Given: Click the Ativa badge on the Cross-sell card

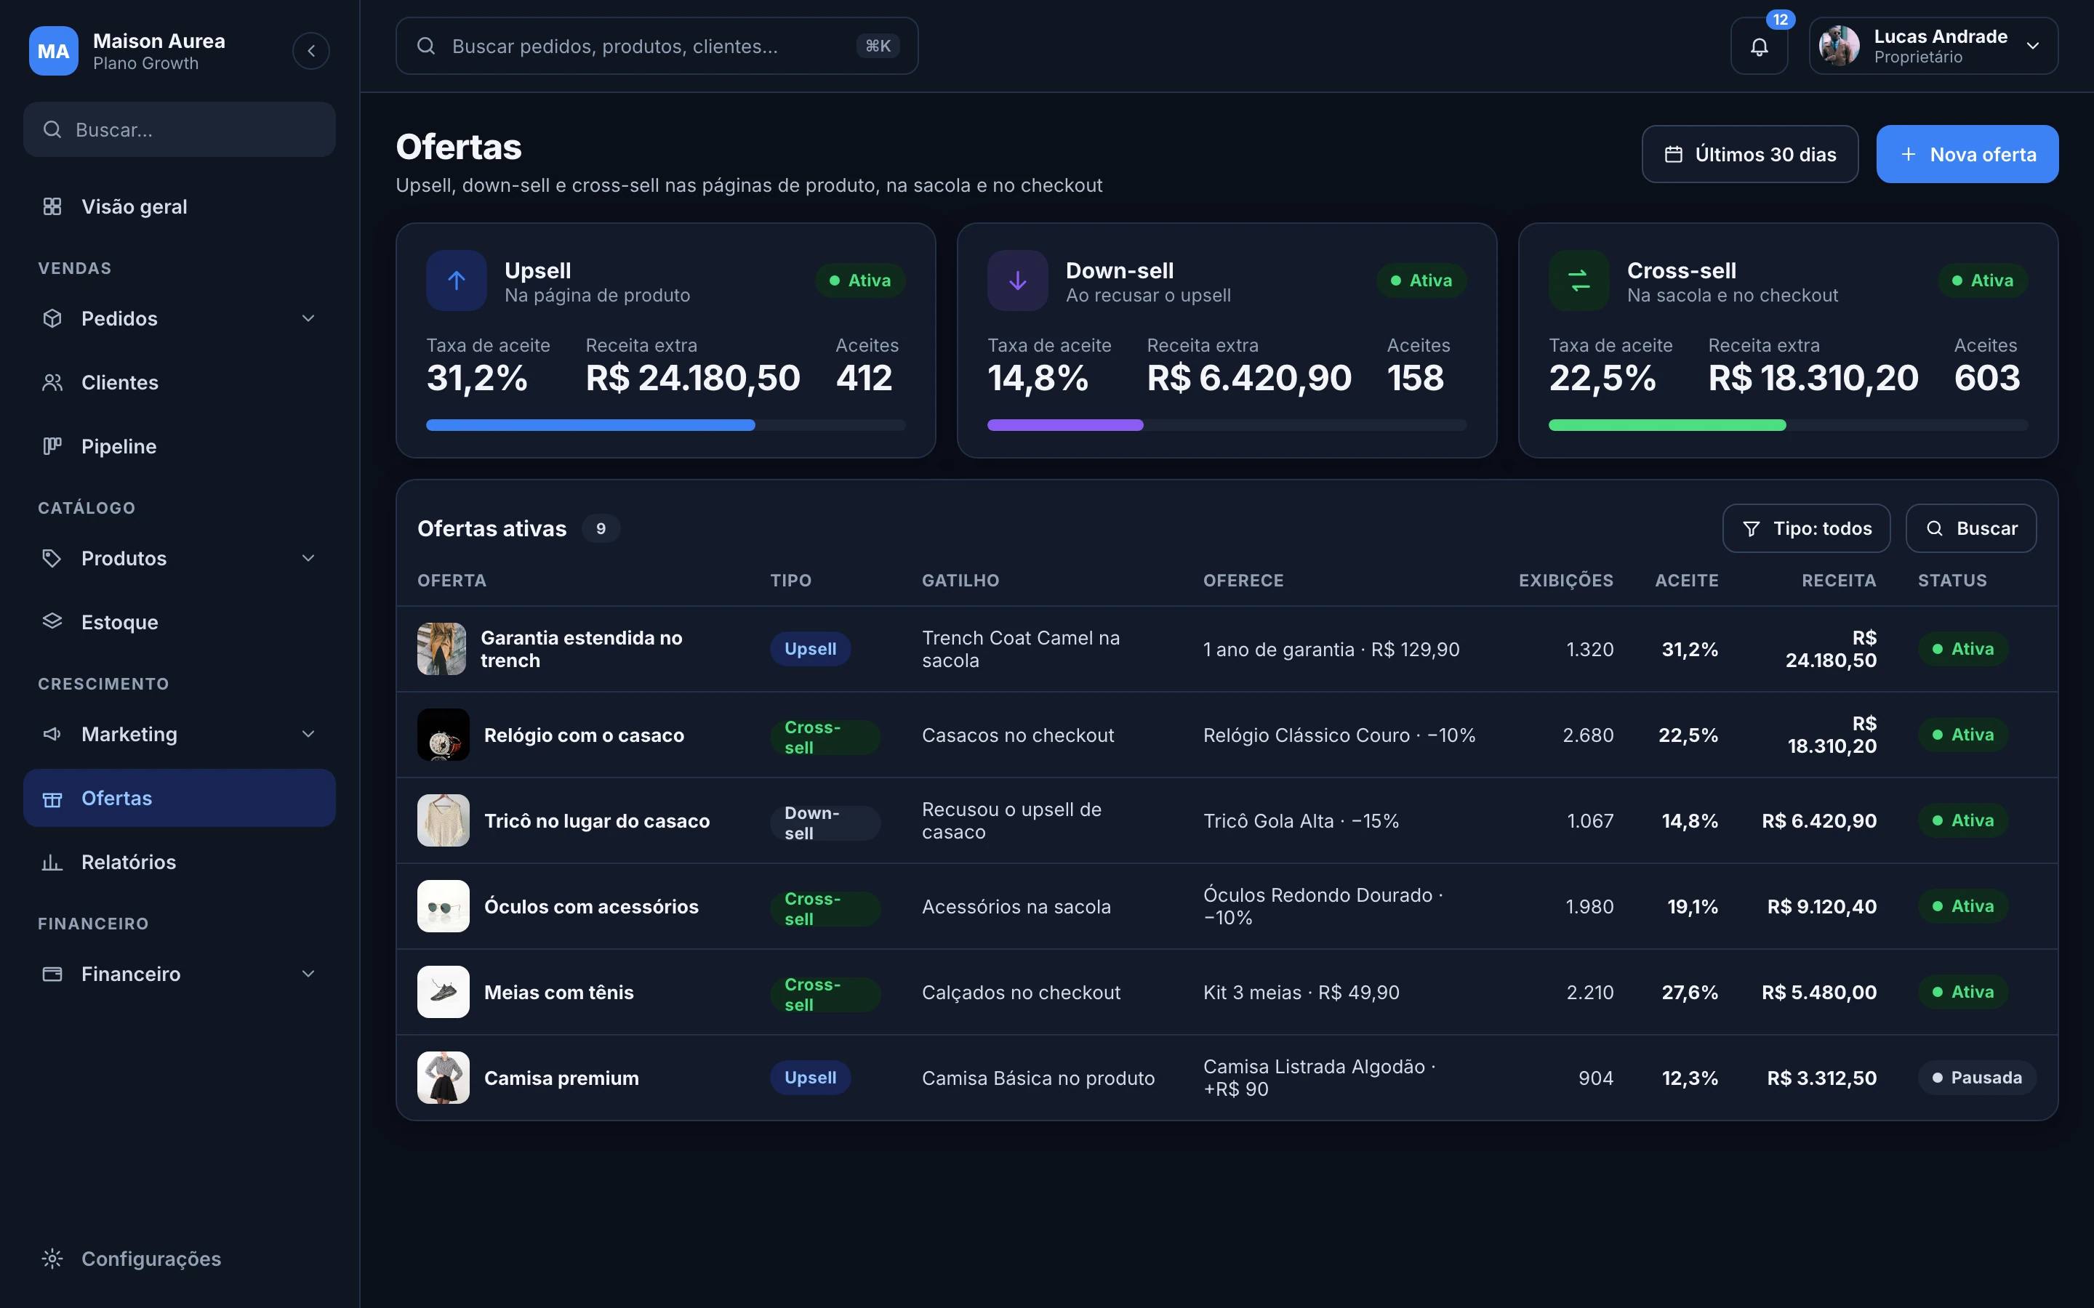Looking at the screenshot, I should (1982, 280).
